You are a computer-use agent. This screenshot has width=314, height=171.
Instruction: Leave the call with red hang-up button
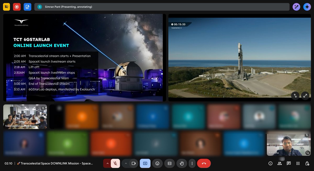tap(204, 163)
